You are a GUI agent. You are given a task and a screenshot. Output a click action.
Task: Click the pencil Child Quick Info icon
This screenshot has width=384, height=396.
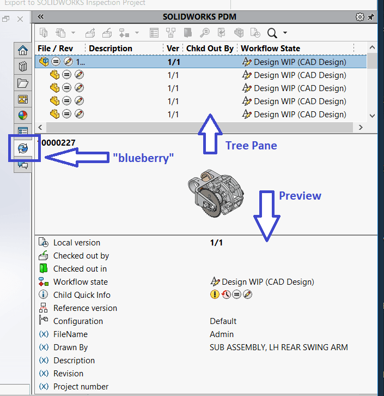(248, 294)
